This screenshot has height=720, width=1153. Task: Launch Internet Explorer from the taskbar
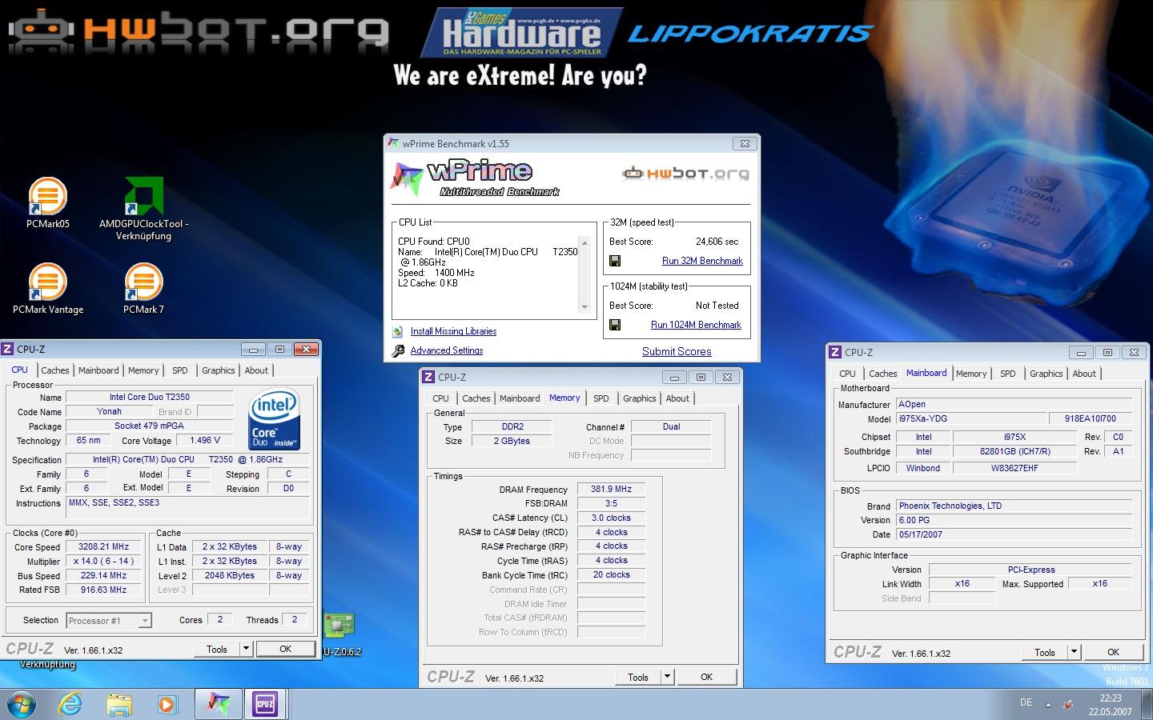click(x=71, y=704)
